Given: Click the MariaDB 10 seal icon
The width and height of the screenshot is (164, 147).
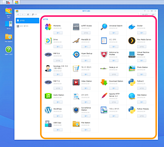Looking at the screenshot, I should coord(76,41).
